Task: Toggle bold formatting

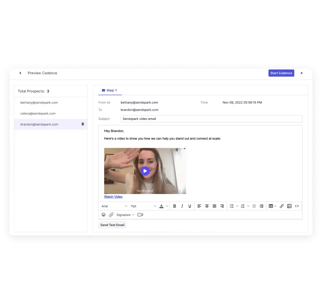Action: coord(175,206)
